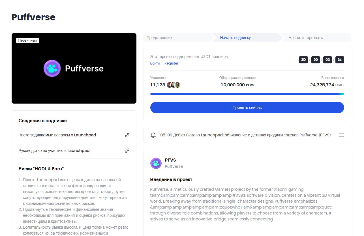Open the announcements list hamburger icon

341,135
